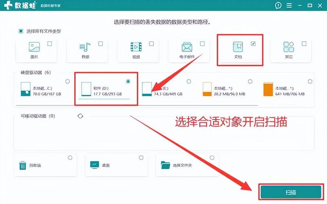327x204 pixels.
Task: Open the hamburger menu in title bar
Action: [x=289, y=5]
